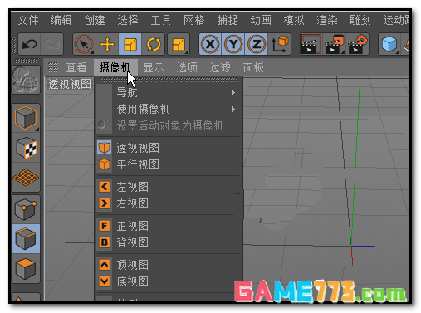
Task: Click Render Active View clapperboard
Action: click(311, 44)
